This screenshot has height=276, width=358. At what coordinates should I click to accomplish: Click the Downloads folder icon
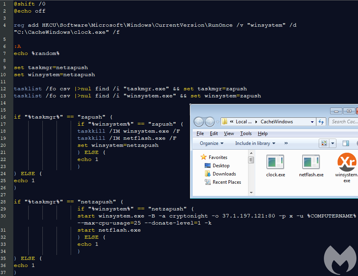208,174
